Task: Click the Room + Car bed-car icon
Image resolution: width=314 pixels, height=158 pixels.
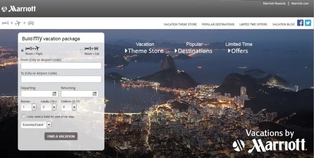Action: click(91, 48)
